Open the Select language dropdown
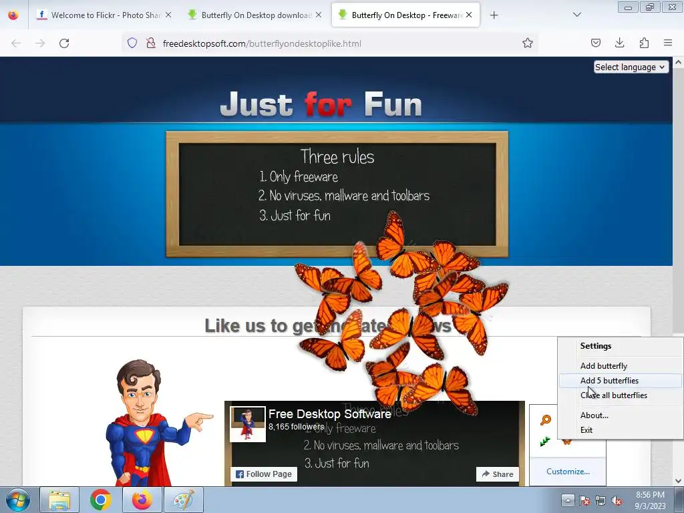Screen dimensions: 684x513 coord(631,67)
